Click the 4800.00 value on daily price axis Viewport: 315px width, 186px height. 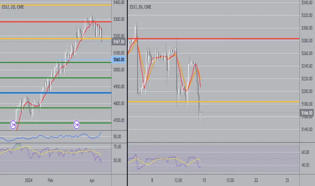coord(119,103)
